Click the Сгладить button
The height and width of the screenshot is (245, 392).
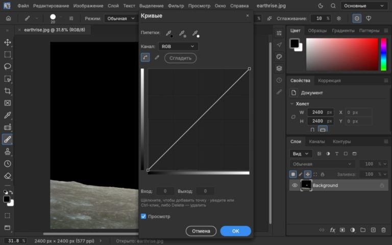point(180,58)
